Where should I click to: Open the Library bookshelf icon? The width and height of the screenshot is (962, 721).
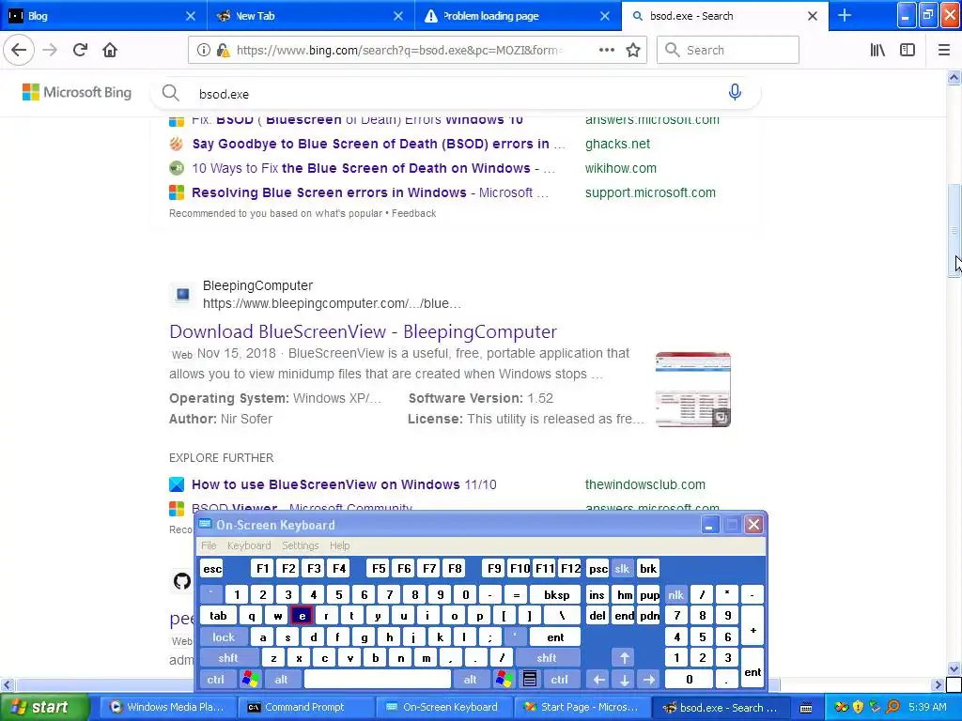click(x=878, y=51)
